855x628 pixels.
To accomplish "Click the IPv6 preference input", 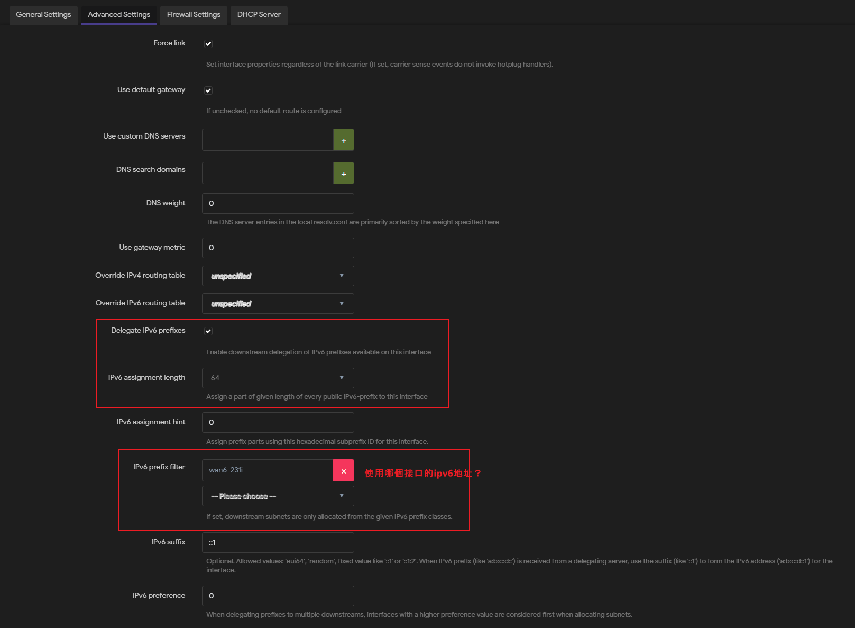I will pos(278,596).
